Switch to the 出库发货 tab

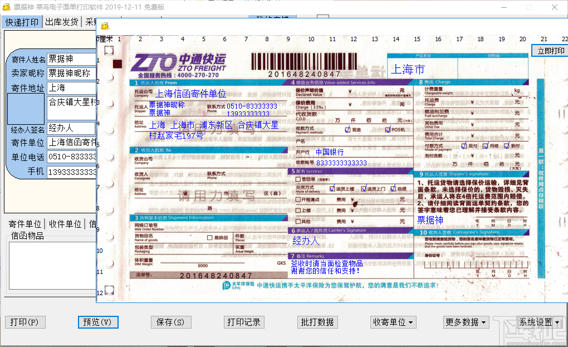(x=61, y=22)
